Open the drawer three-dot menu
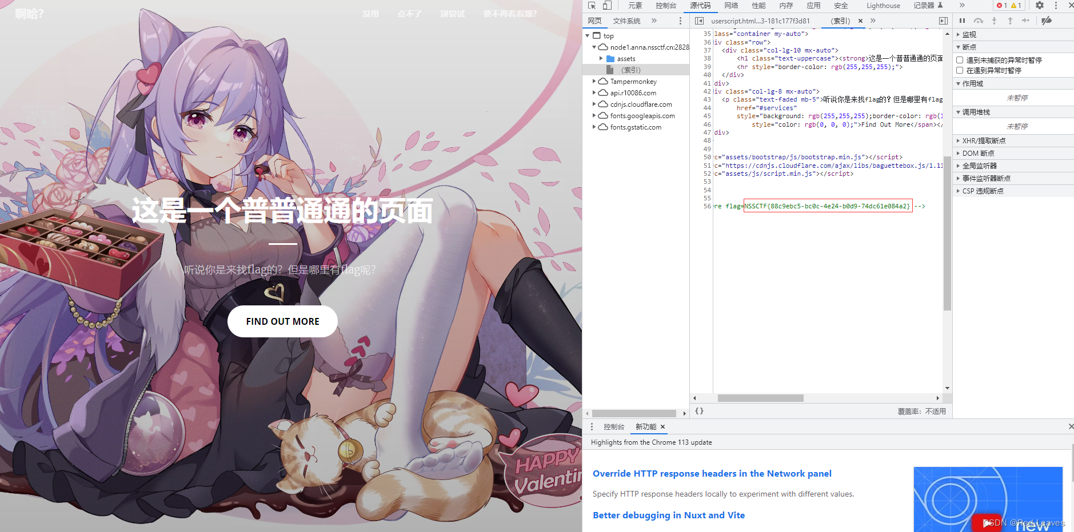This screenshot has width=1074, height=532. pos(592,426)
